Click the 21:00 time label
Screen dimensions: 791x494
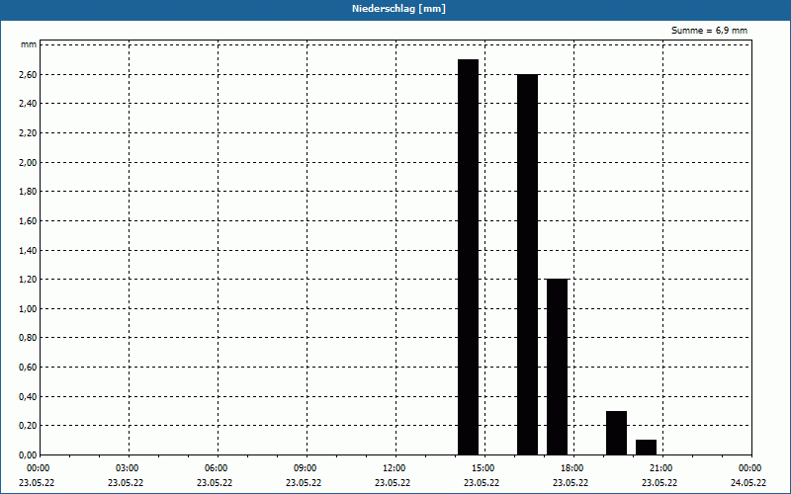(x=660, y=468)
